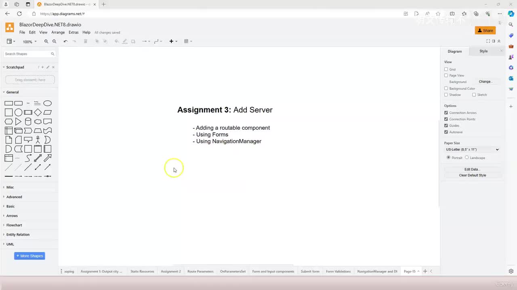Screen dimensions: 517x290
Task: Click the zoom in magnifier
Action: 46,41
